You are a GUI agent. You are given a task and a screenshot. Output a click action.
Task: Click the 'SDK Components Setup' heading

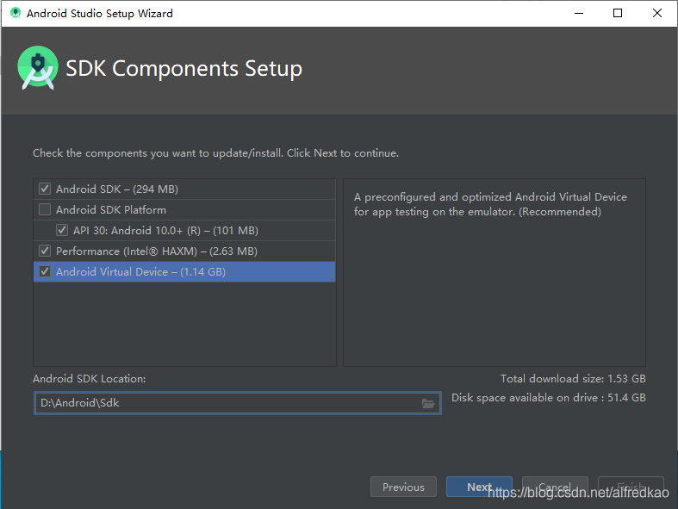point(183,68)
